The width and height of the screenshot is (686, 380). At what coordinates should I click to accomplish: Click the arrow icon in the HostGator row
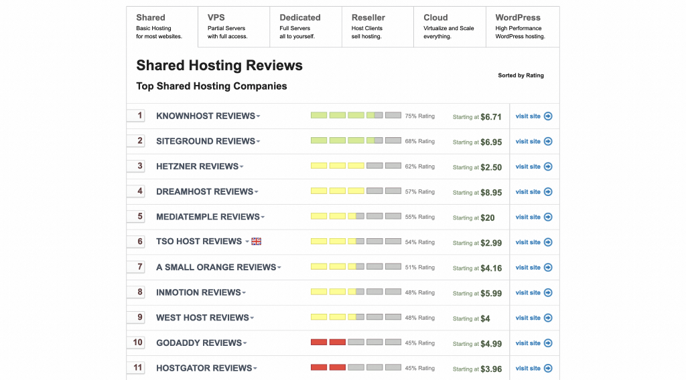pos(548,369)
